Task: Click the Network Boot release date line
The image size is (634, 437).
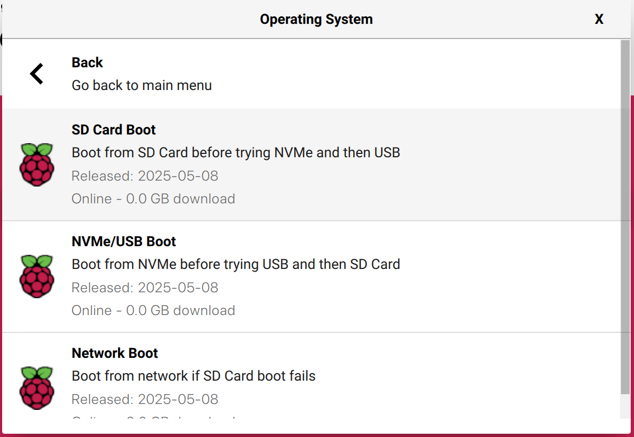Action: coord(145,399)
